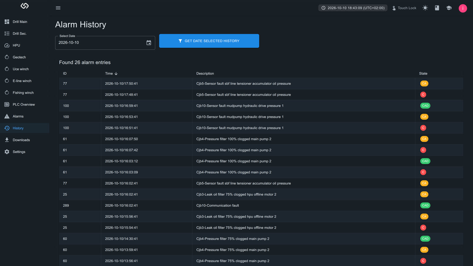Click the CAD badge at 16:03:12

(425, 161)
